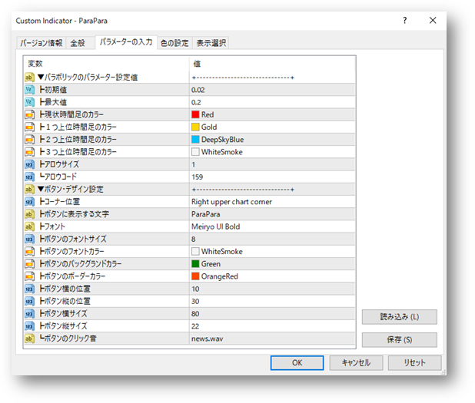Click the color icon beside ボタンのバックグランドカラー
This screenshot has height=403, width=475.
point(29,264)
